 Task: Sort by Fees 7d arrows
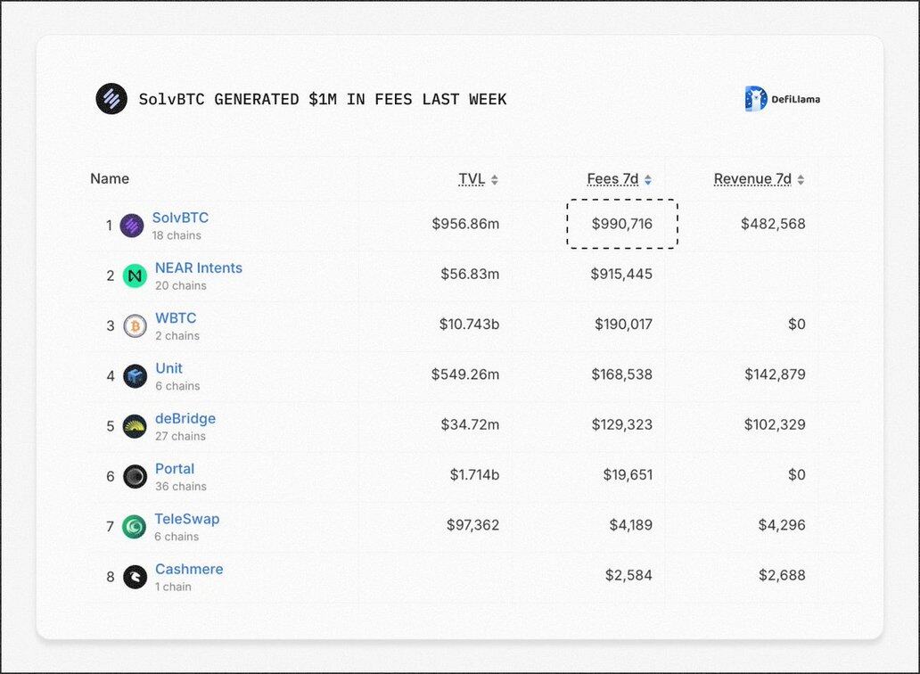pyautogui.click(x=648, y=180)
